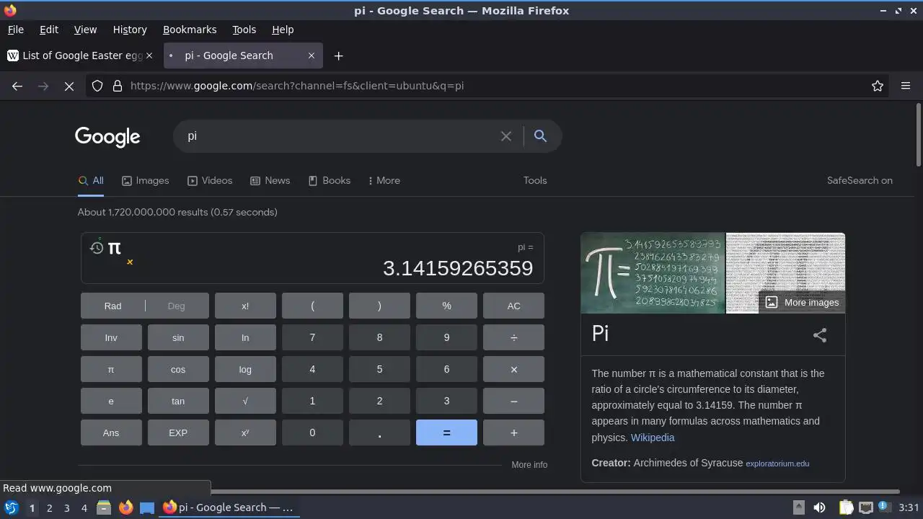This screenshot has height=519, width=923.
Task: Switch to the Rad angle mode
Action: point(112,306)
